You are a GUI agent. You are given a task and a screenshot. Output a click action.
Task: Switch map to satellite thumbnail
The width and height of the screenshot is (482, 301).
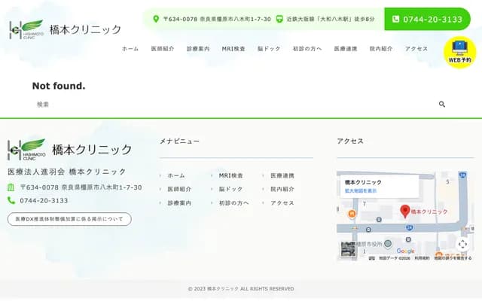[x=348, y=248]
